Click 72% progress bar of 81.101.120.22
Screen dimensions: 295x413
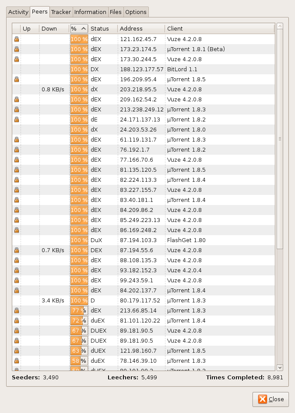(x=79, y=320)
